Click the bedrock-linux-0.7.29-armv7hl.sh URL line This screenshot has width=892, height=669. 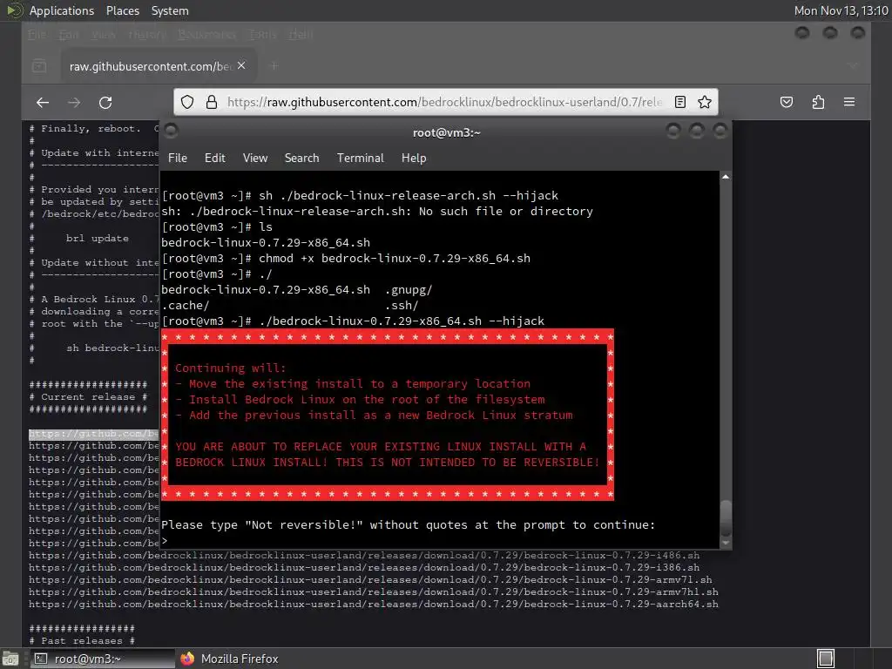pos(373,592)
